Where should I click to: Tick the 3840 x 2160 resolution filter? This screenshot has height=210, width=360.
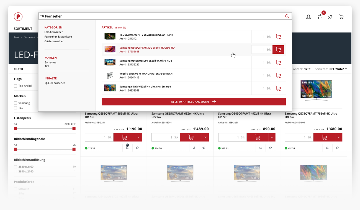(16, 167)
